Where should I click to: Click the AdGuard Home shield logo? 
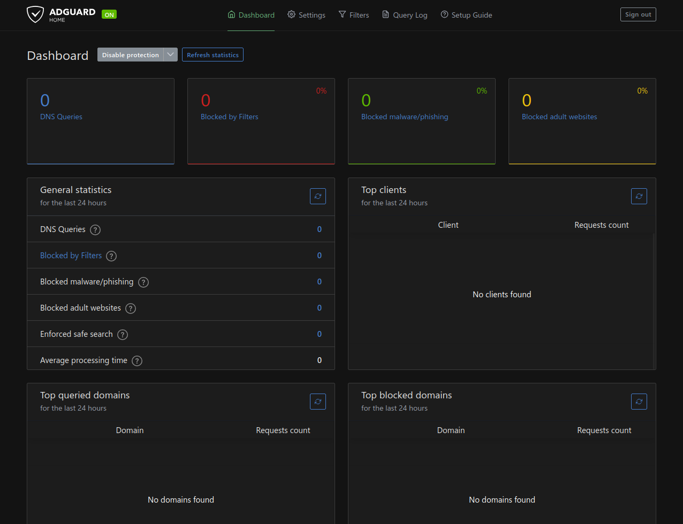(35, 14)
